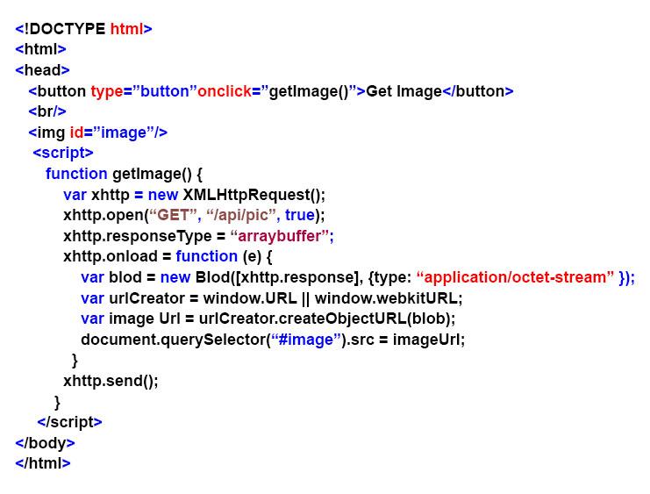The height and width of the screenshot is (494, 650).
Task: Click the closing "</body>" tag
Action: click(x=46, y=443)
